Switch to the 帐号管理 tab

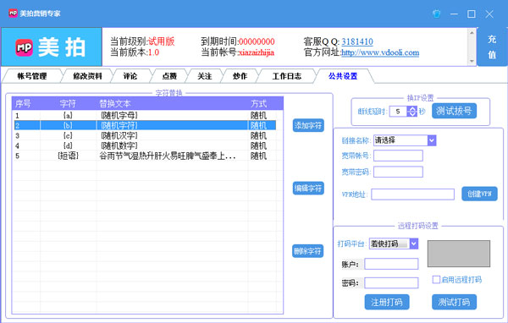point(32,76)
